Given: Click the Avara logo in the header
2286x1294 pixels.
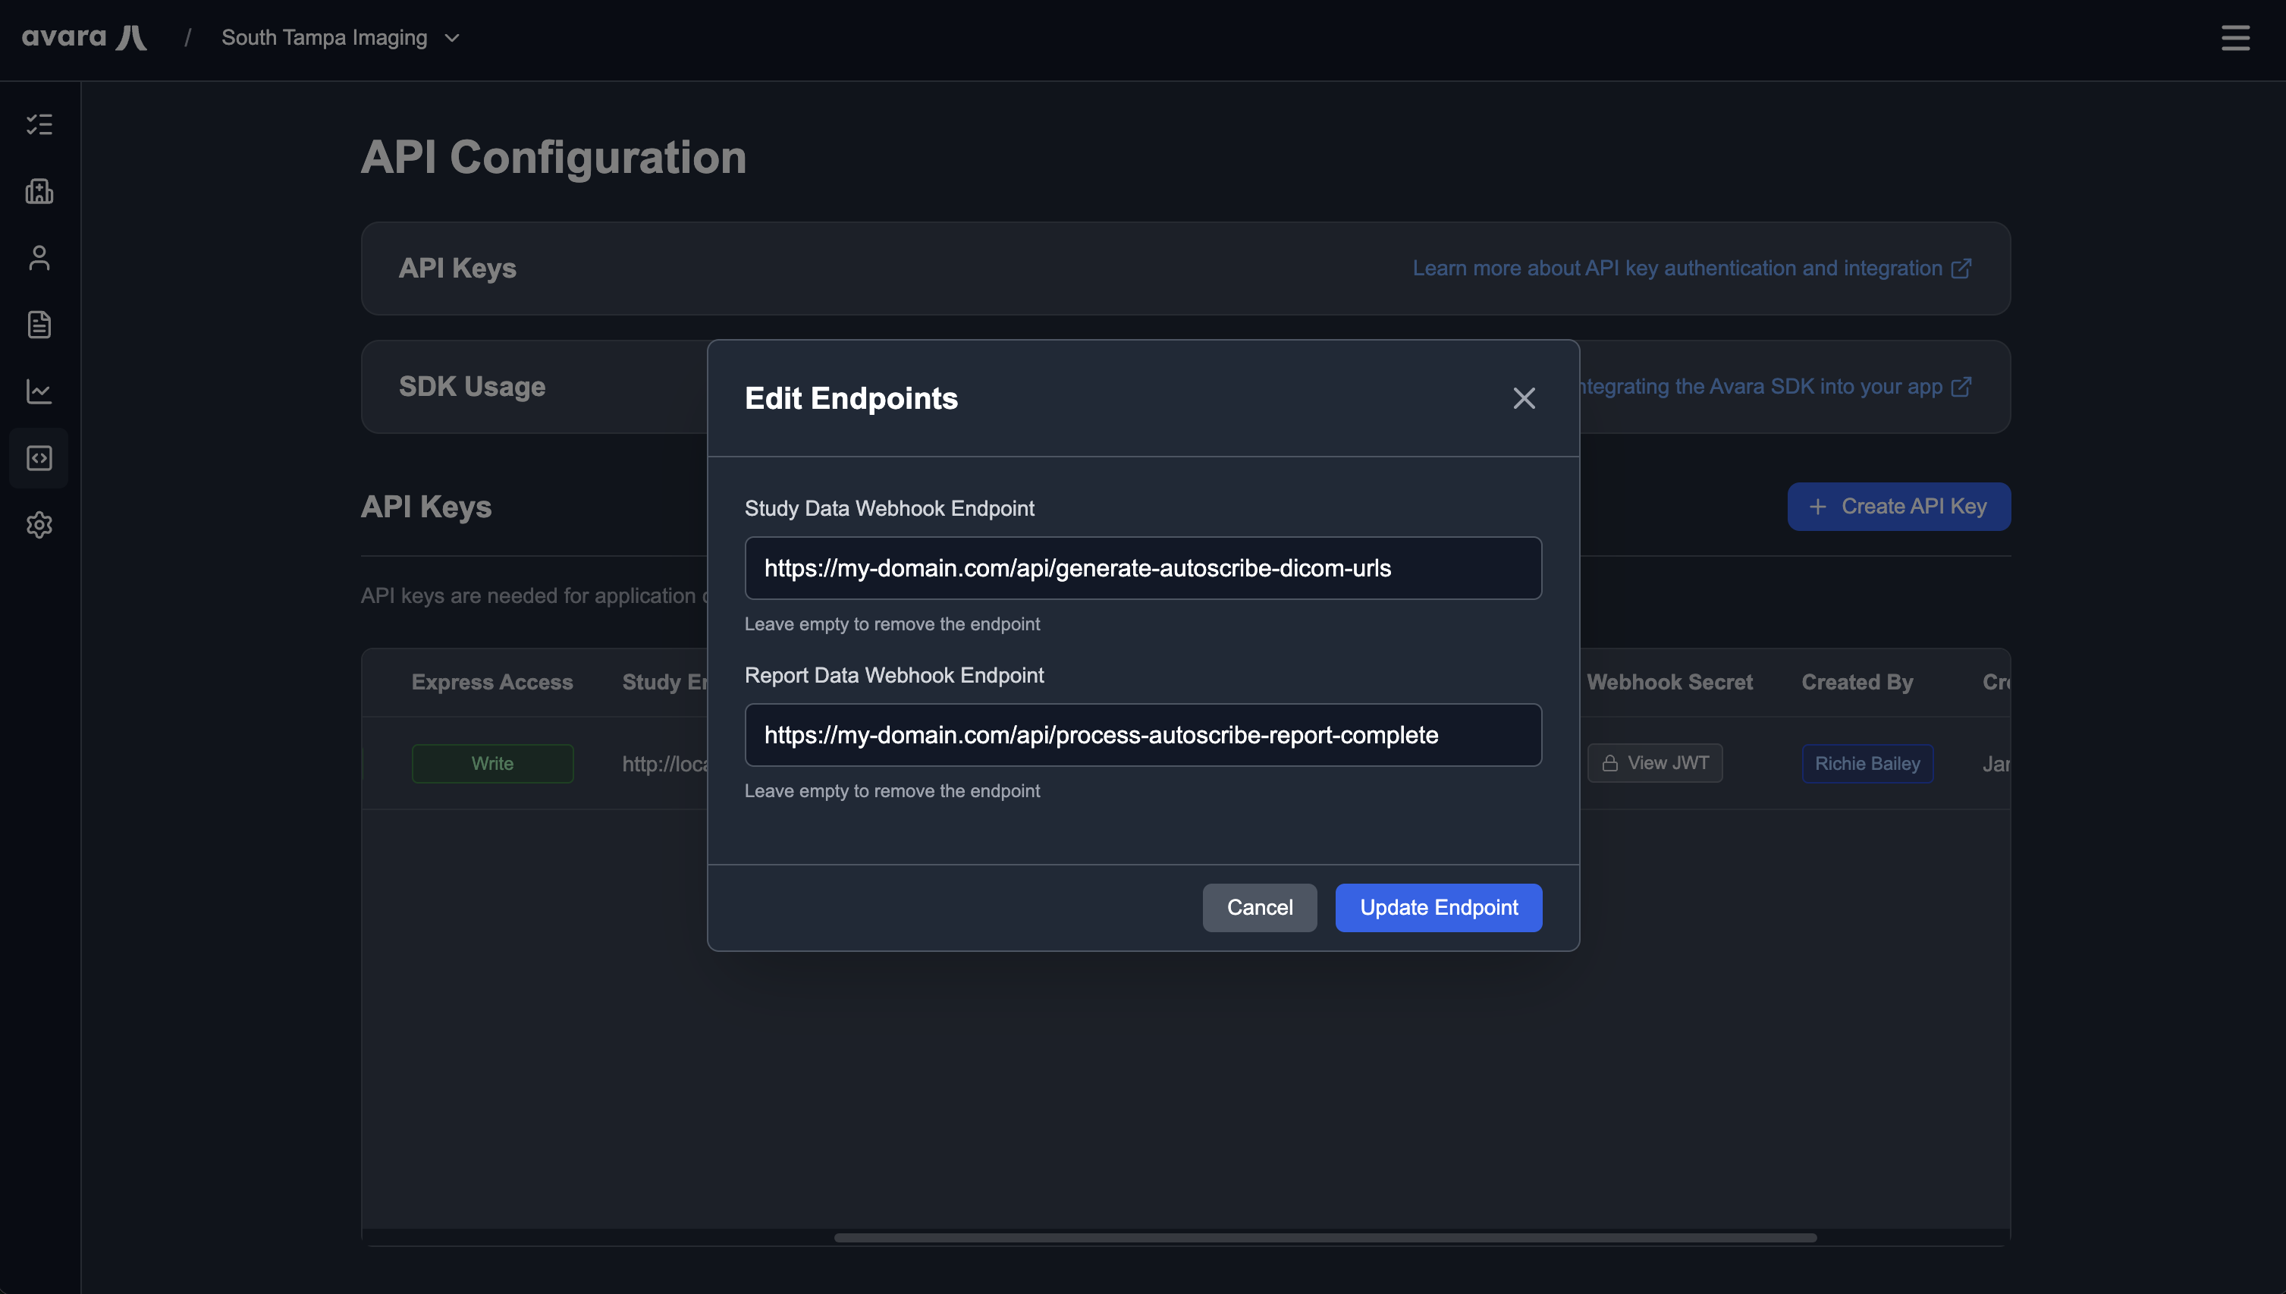Looking at the screenshot, I should click(84, 37).
